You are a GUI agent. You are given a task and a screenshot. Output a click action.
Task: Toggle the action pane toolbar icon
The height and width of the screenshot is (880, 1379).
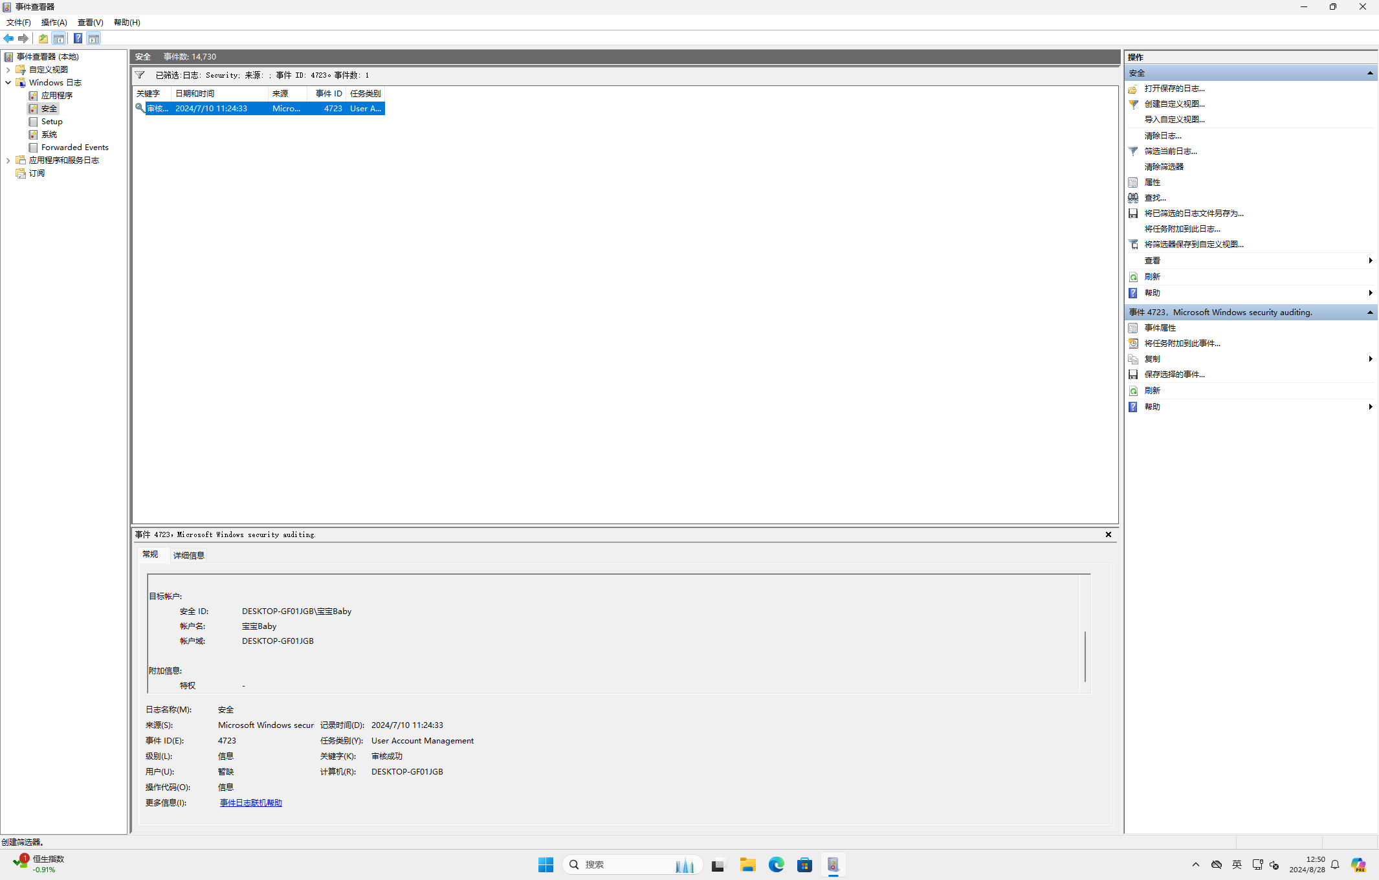[94, 39]
